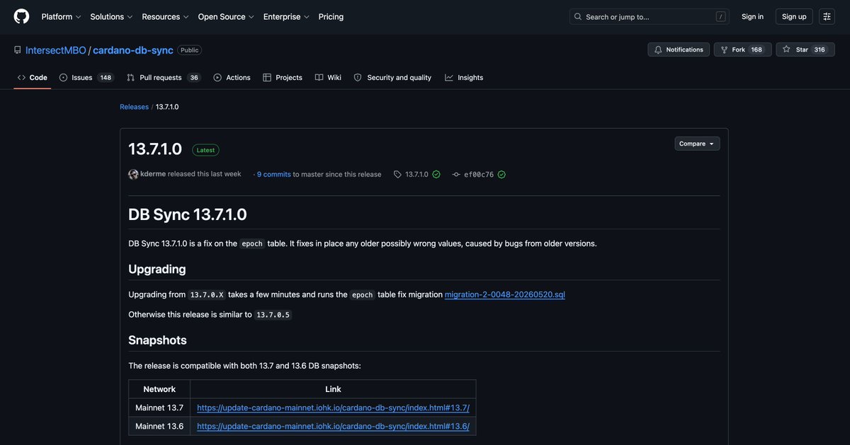The width and height of the screenshot is (850, 445).
Task: Open tag 13.7.1.0 link
Action: pos(416,174)
